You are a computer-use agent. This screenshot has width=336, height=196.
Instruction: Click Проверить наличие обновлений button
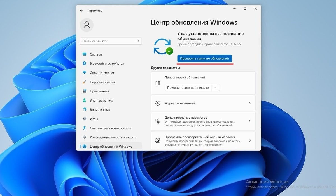tap(204, 59)
